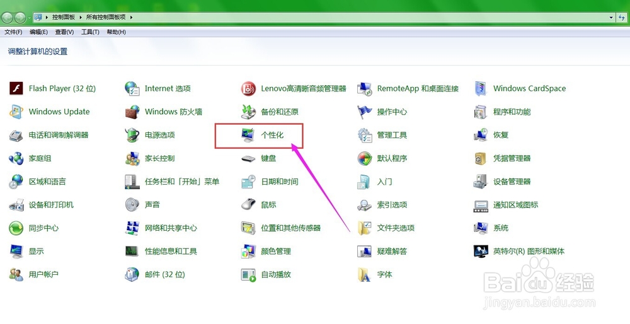
Task: Click the 电话和调制解调器 phone icon
Action: point(16,135)
